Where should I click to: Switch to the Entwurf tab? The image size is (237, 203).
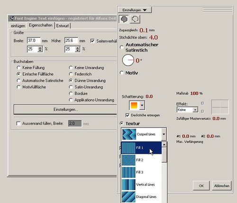click(63, 26)
